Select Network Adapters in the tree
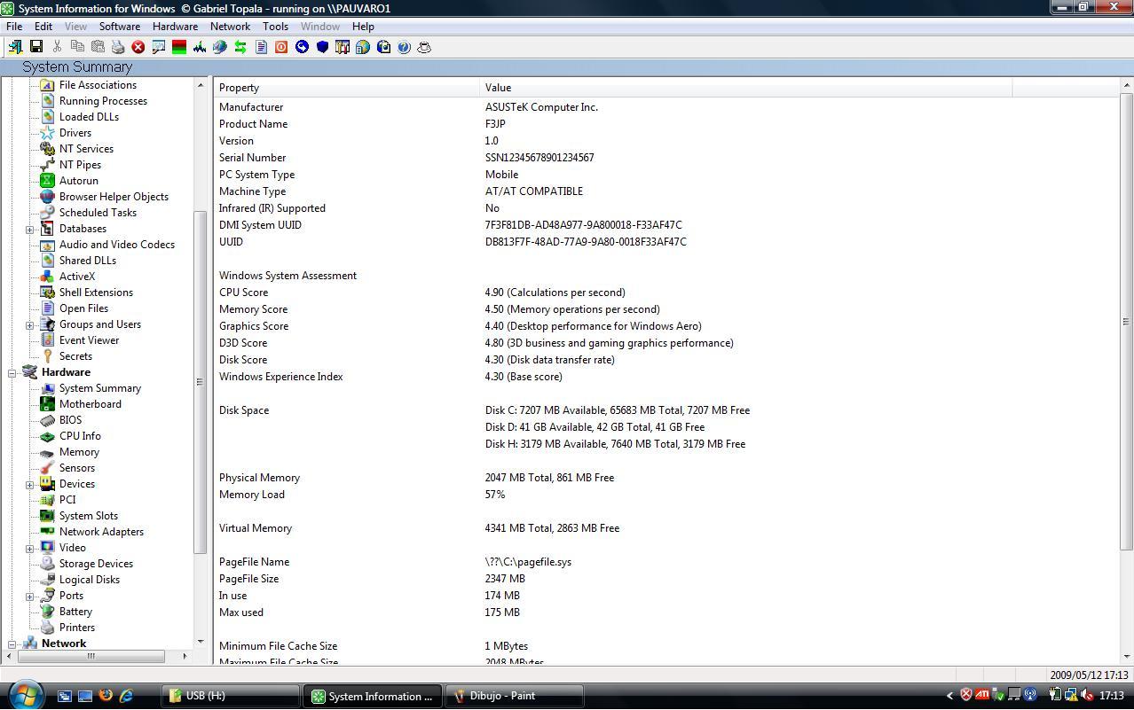 (x=101, y=532)
